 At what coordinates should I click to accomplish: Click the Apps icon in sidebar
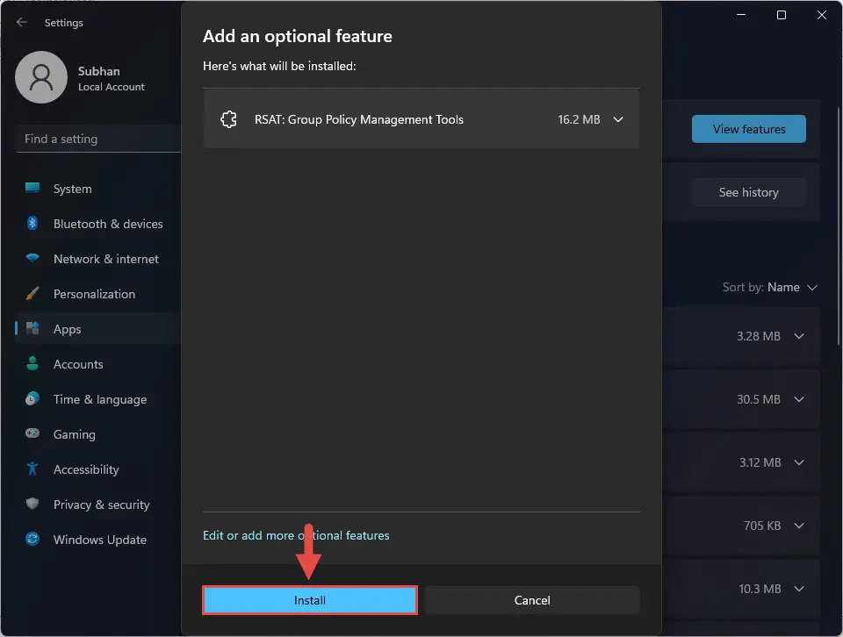(x=32, y=328)
